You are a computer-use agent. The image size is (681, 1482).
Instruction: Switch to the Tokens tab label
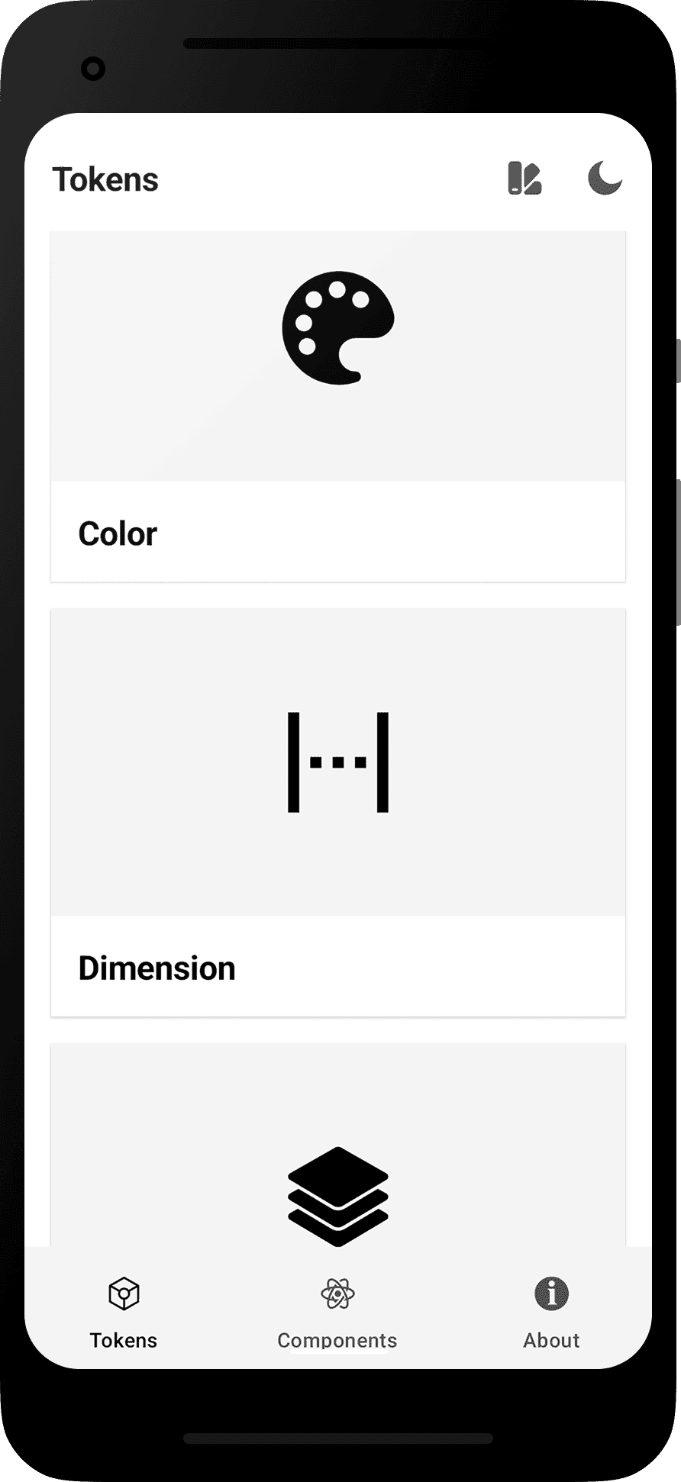click(x=124, y=1340)
